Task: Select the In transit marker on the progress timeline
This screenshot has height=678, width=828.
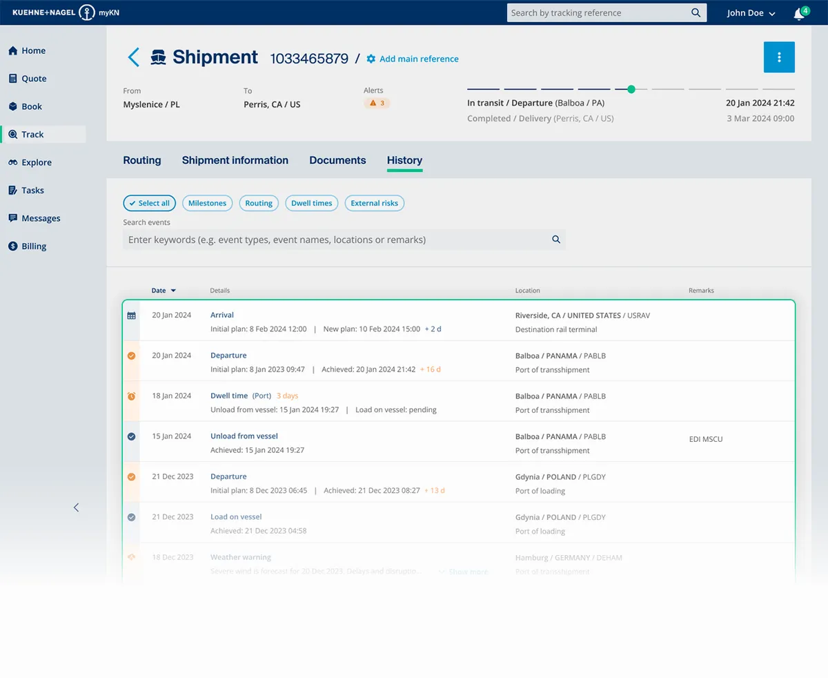Action: pyautogui.click(x=630, y=89)
